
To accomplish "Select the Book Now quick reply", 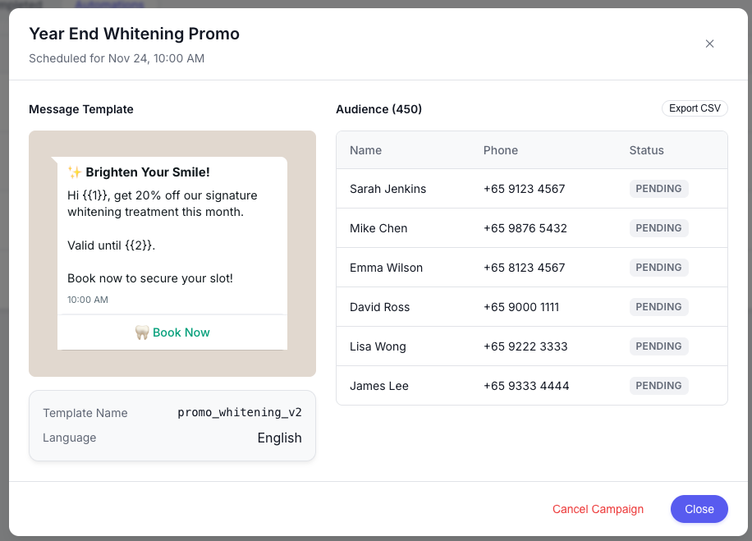I will tap(172, 332).
